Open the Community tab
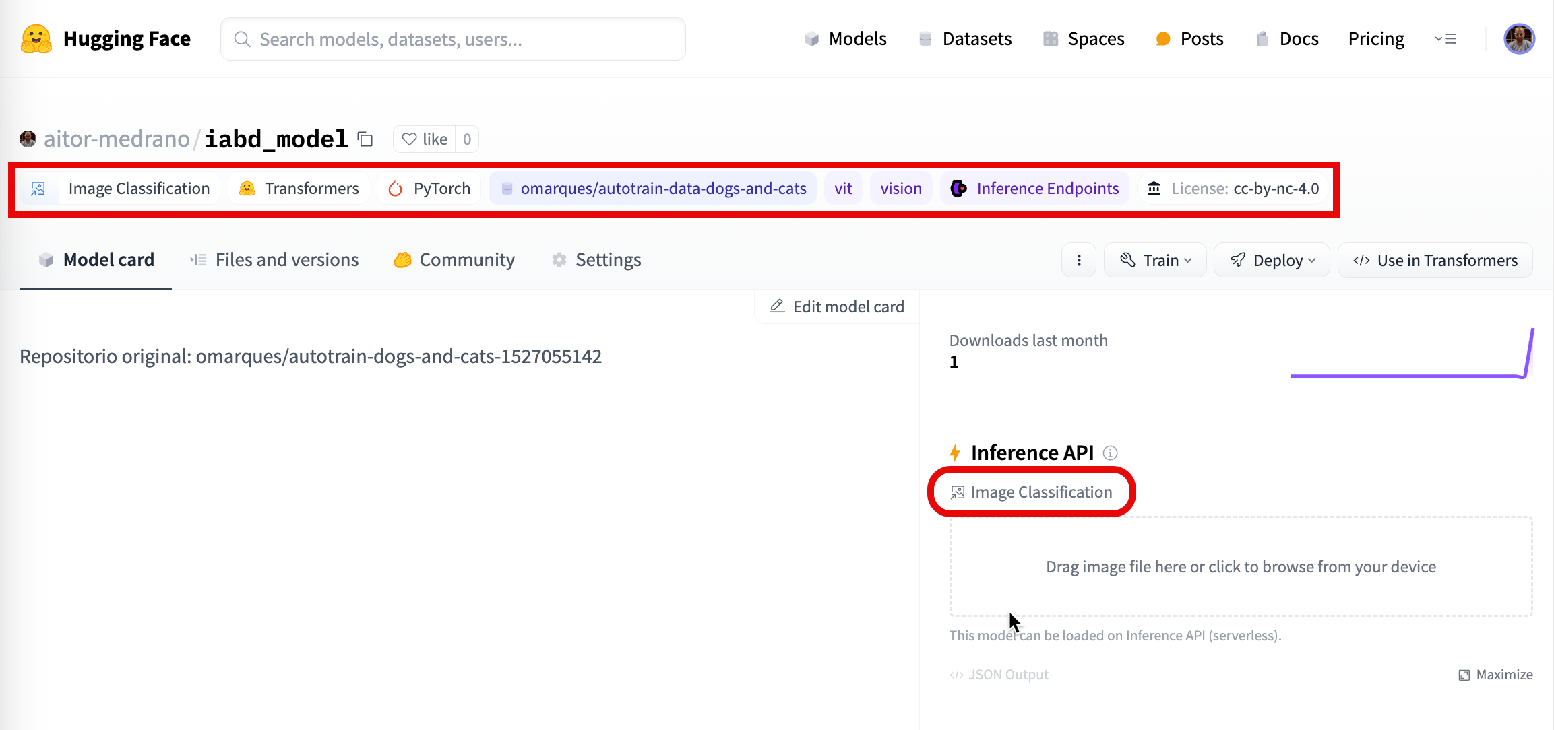Screen dimensions: 1554x730 454,260
